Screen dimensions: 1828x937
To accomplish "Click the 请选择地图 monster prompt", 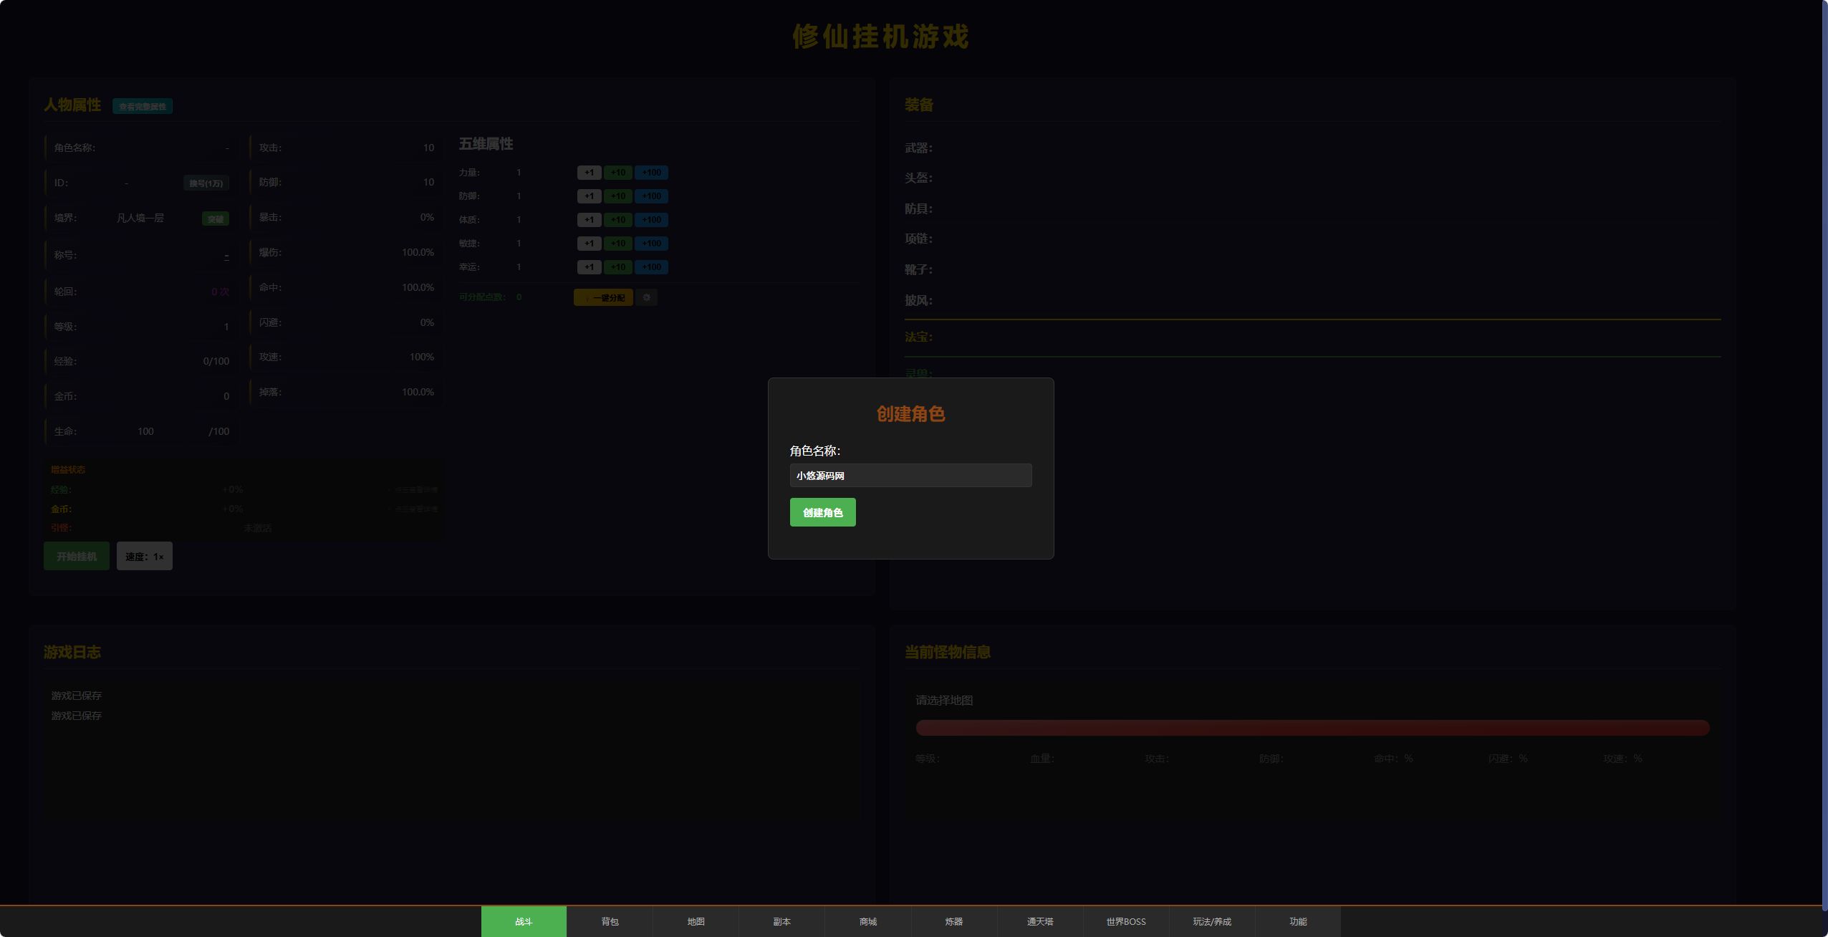I will point(944,700).
